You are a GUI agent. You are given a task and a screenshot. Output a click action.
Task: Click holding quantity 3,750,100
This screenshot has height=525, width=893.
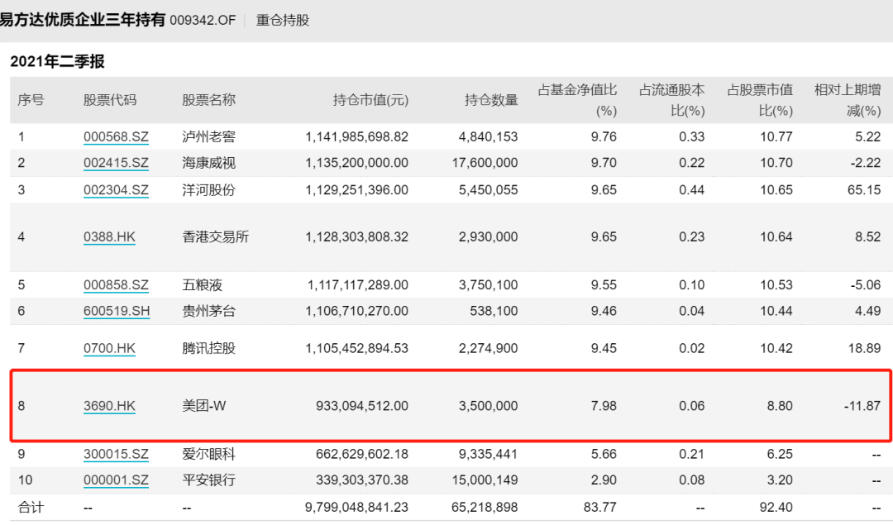489,284
